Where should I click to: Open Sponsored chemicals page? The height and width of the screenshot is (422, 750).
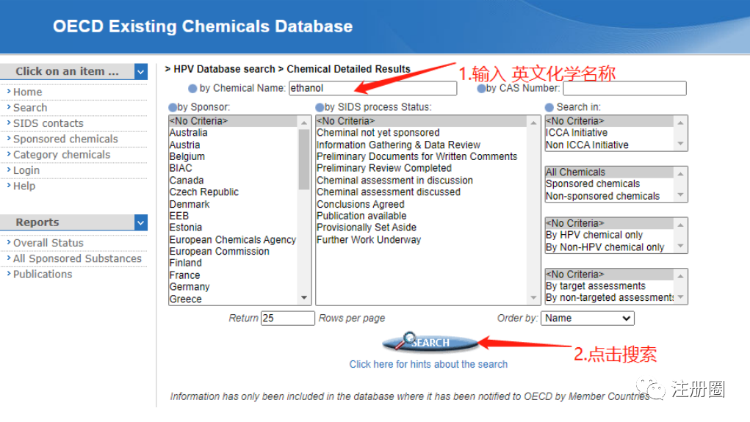(65, 139)
